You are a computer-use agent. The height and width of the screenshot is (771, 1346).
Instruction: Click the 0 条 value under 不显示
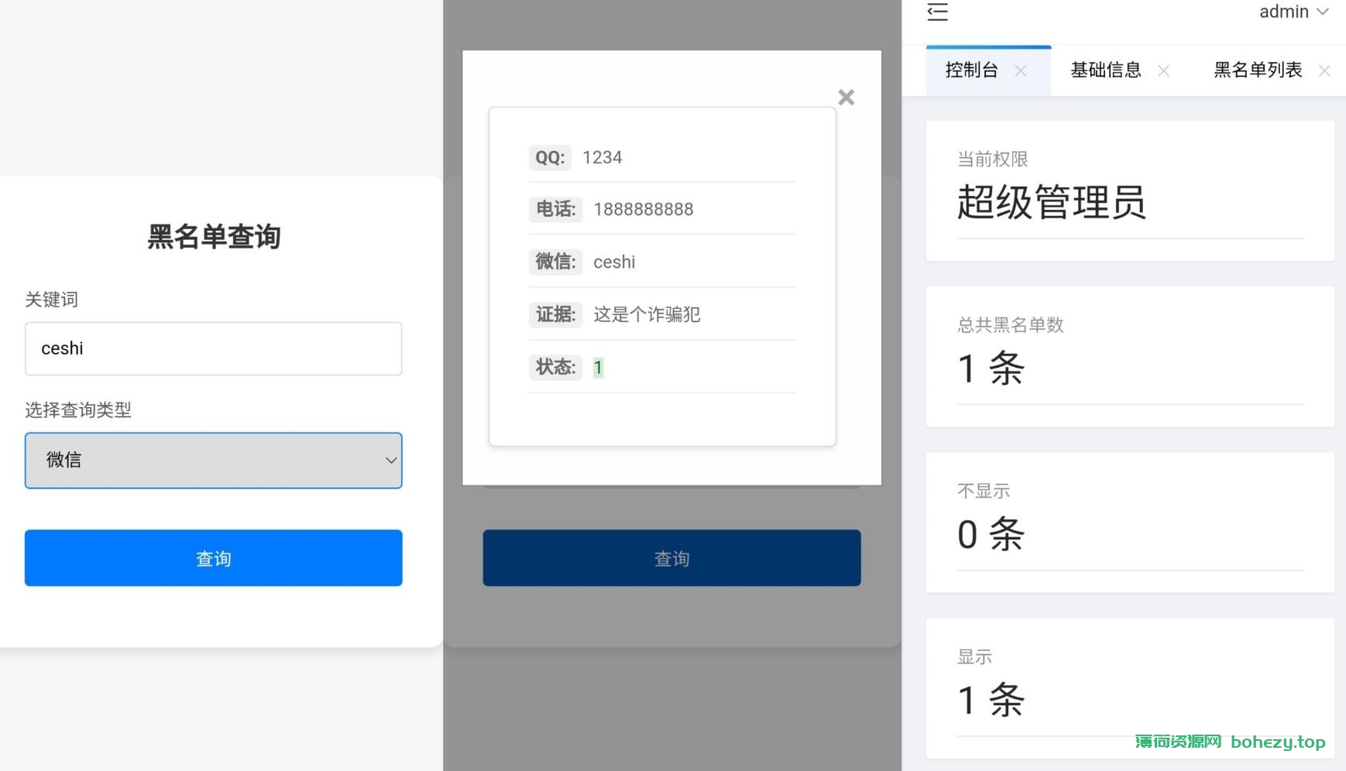pyautogui.click(x=991, y=534)
